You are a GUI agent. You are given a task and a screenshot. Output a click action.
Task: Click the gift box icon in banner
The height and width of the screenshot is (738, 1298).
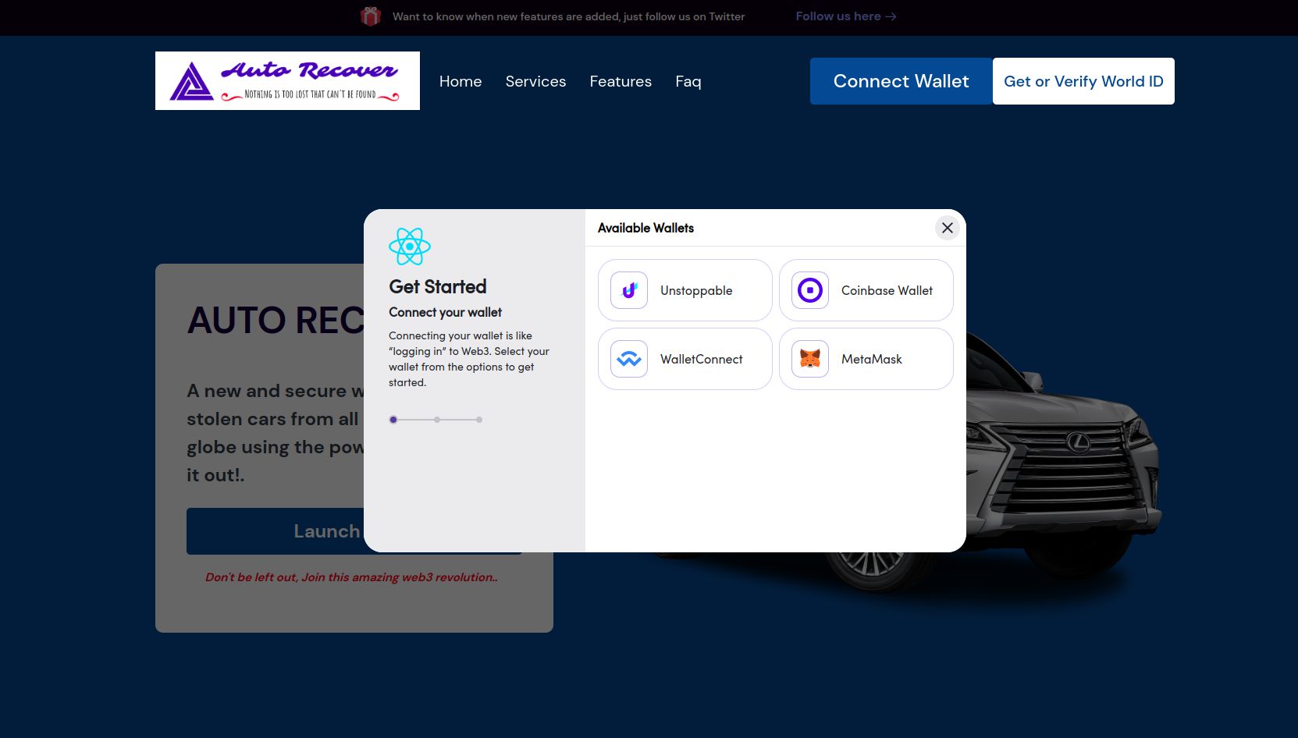click(371, 16)
